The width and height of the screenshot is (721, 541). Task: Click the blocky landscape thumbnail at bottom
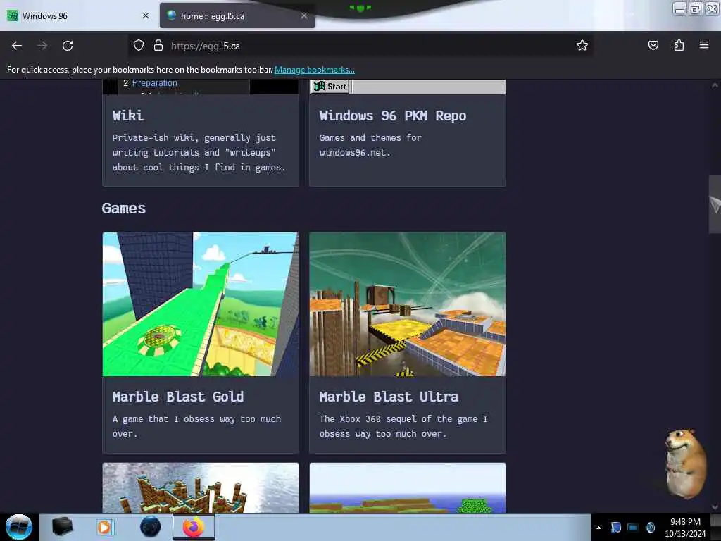(408, 487)
